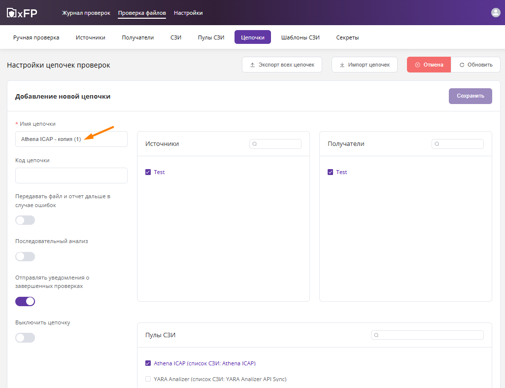Switch to the Получатели tab
Screen dimensions: 505x388
tap(138, 37)
